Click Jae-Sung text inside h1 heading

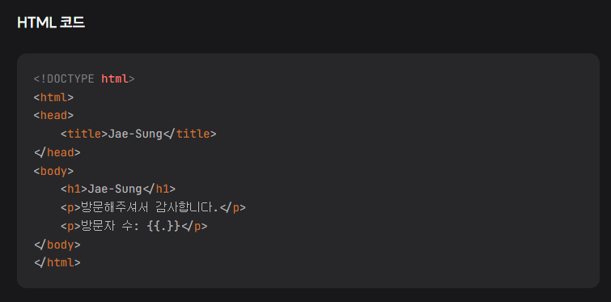[115, 189]
